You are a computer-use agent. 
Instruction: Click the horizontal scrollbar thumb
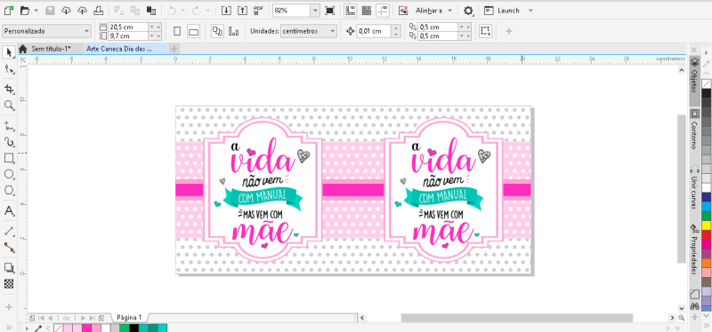click(516, 318)
